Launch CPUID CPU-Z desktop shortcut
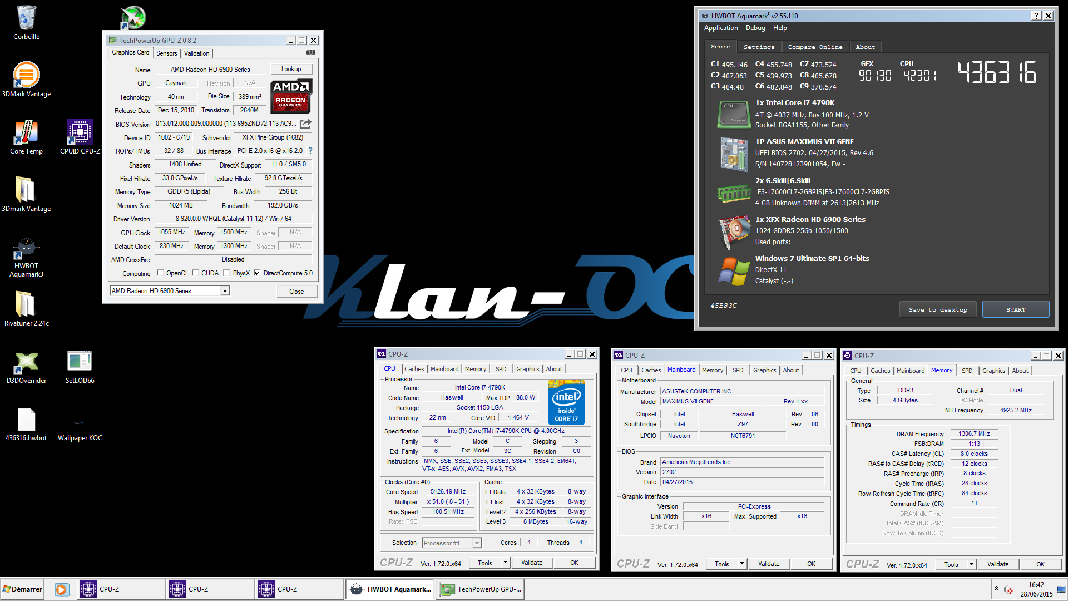Viewport: 1068px width, 601px height. pos(80,137)
